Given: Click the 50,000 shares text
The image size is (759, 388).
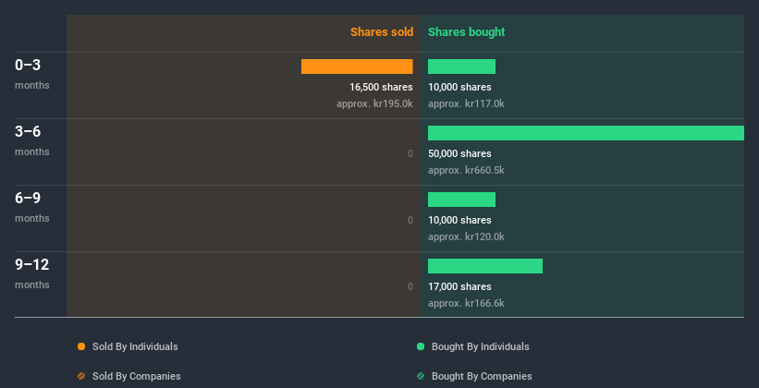Looking at the screenshot, I should (x=459, y=153).
